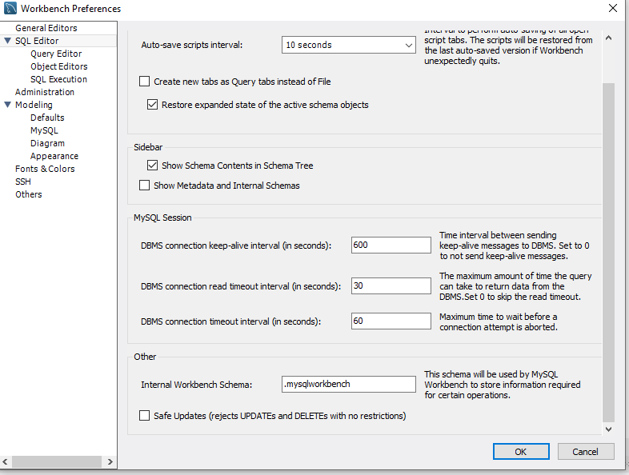Open Query Editor preferences page
This screenshot has width=629, height=475.
click(x=56, y=54)
